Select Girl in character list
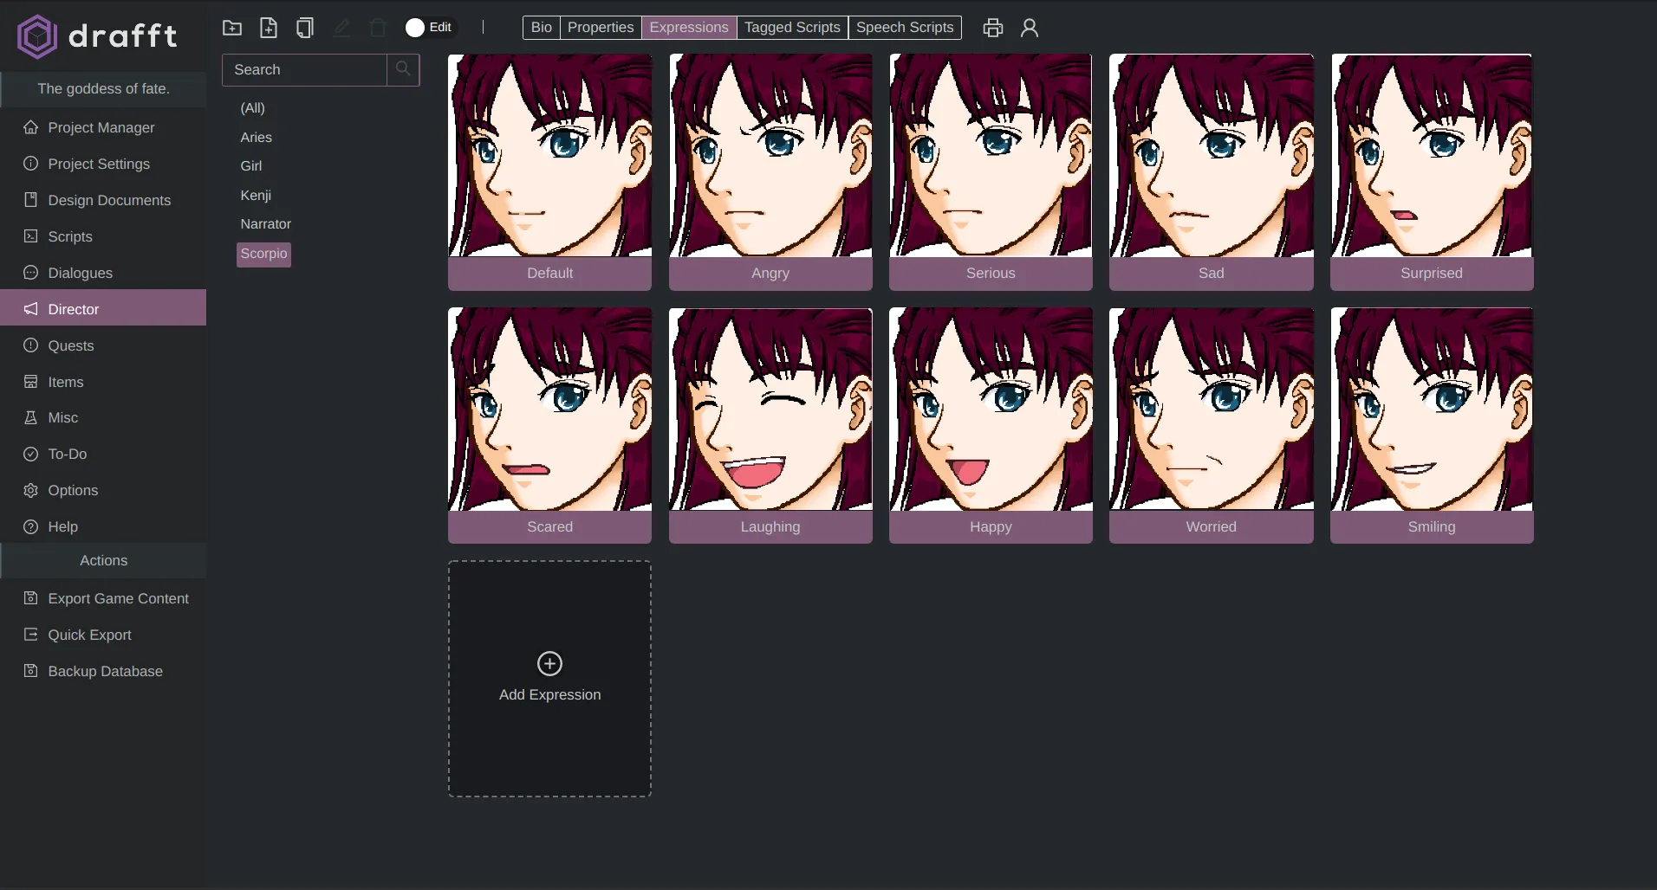Image resolution: width=1657 pixels, height=890 pixels. 251,166
